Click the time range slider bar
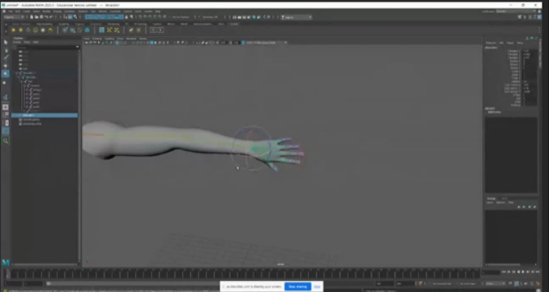Screen dimensions: 549x292 click(x=210, y=284)
